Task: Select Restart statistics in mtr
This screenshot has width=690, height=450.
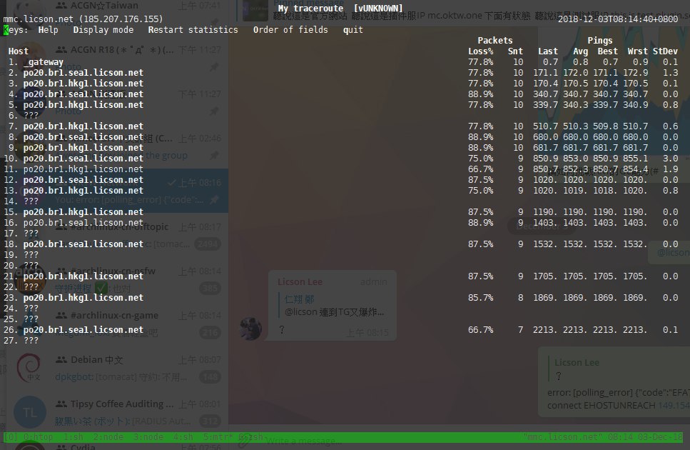Action: tap(193, 30)
